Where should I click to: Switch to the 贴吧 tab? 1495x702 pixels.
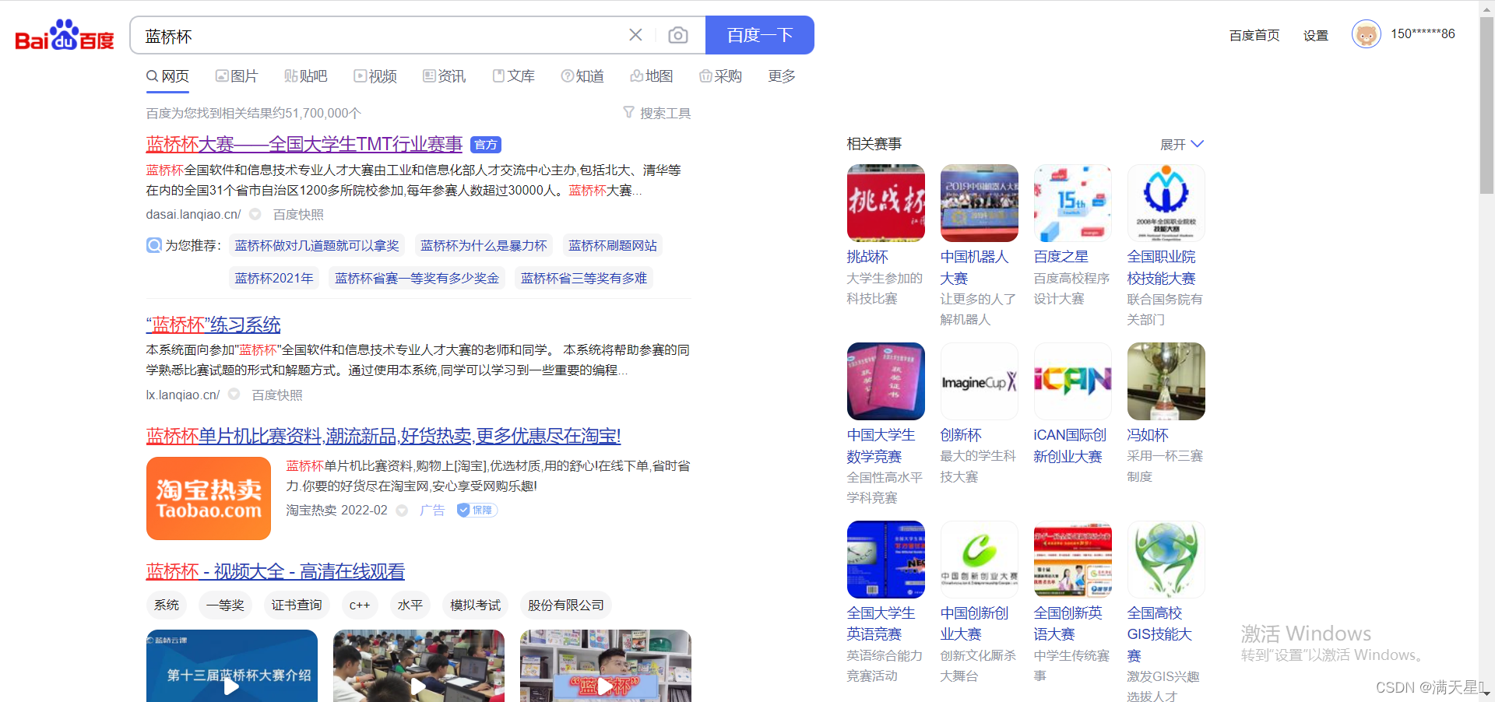pos(306,76)
